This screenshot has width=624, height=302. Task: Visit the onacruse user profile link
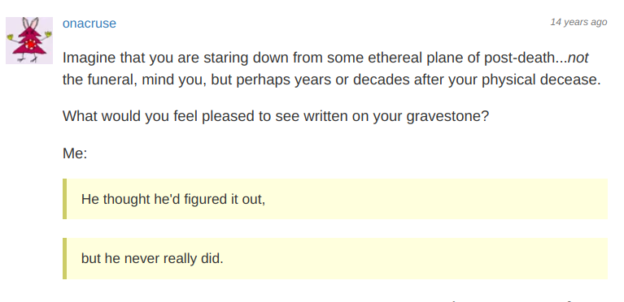point(89,24)
